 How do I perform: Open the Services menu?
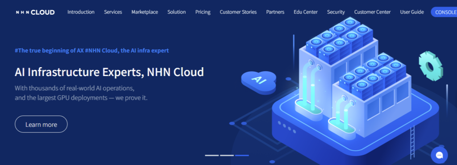(113, 12)
